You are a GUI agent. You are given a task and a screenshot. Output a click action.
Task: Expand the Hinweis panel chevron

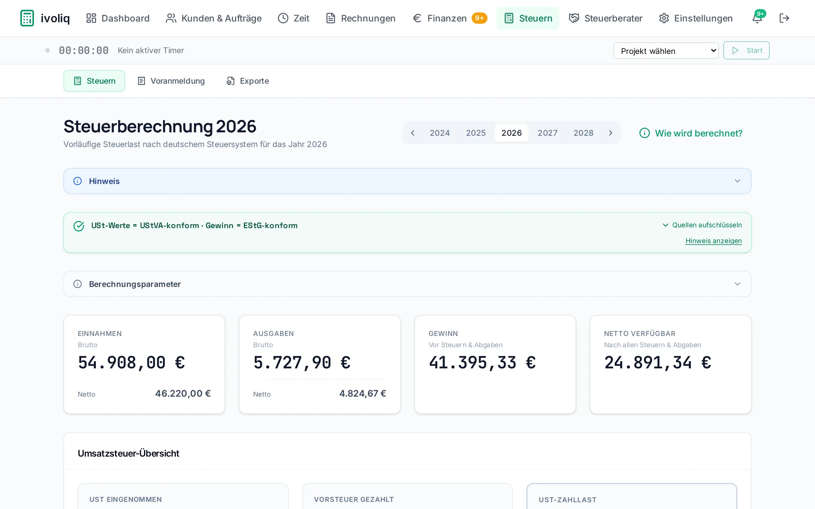click(x=737, y=181)
